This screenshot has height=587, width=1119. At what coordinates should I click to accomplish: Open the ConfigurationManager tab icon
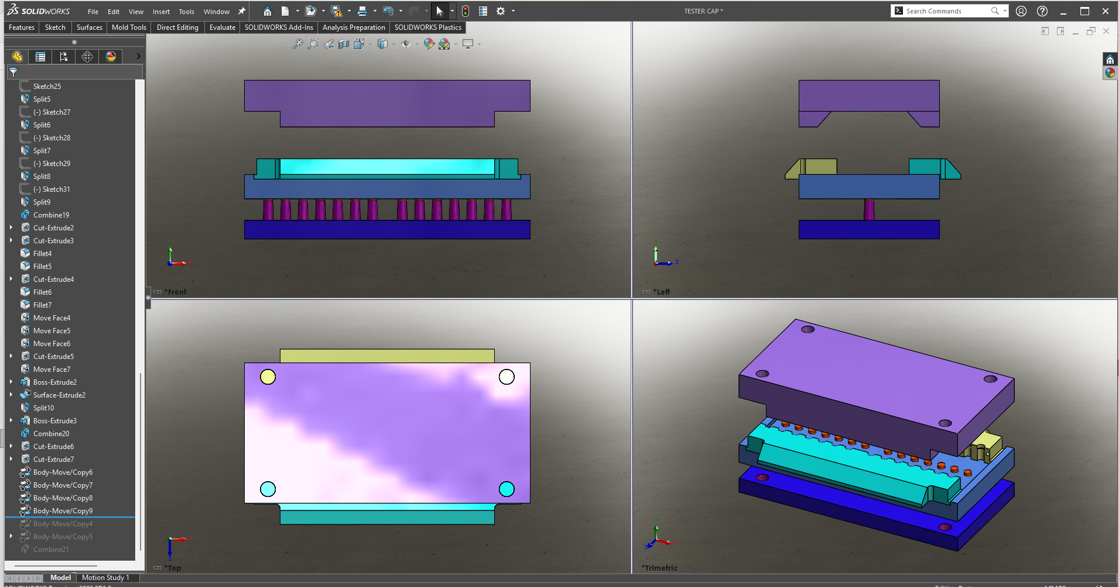pos(64,57)
